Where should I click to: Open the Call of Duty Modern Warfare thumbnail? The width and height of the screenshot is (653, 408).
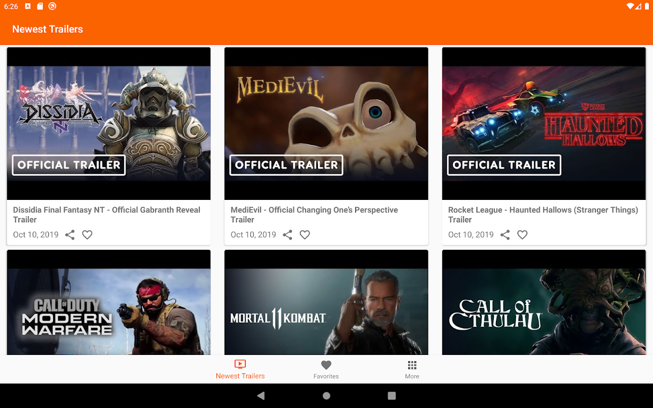(109, 302)
